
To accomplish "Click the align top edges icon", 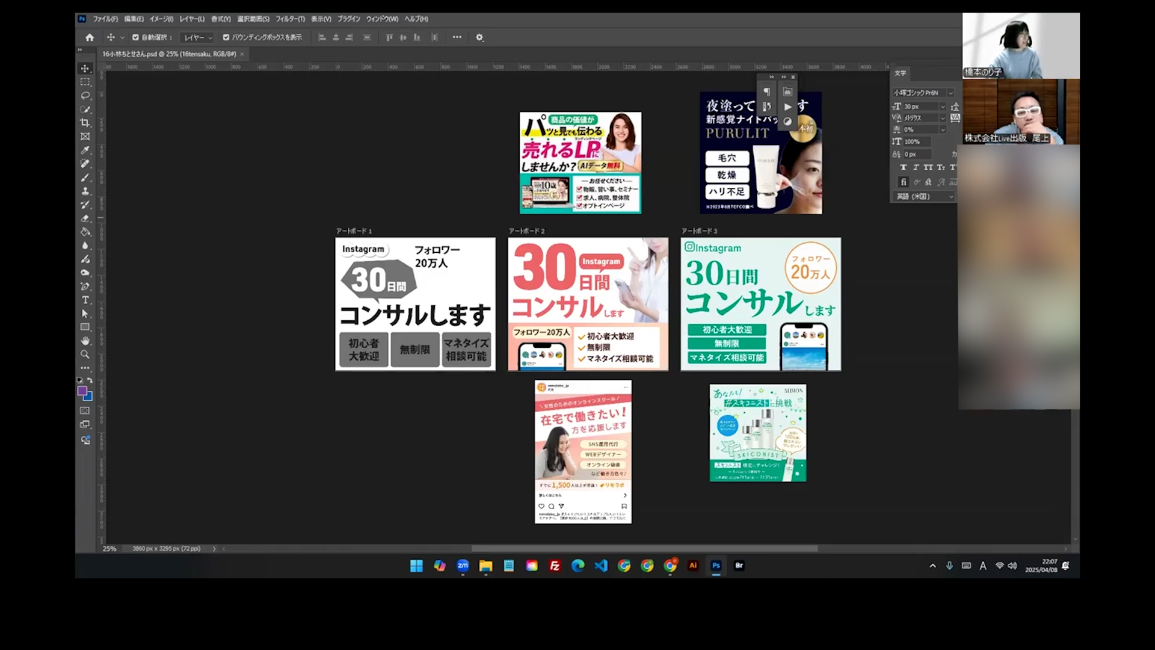I will [389, 37].
